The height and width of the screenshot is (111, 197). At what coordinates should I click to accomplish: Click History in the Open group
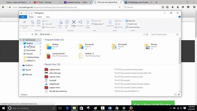(x=119, y=27)
